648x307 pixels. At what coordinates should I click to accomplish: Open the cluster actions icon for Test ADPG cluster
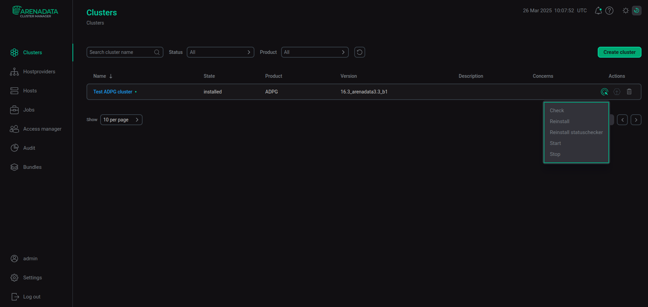[605, 92]
